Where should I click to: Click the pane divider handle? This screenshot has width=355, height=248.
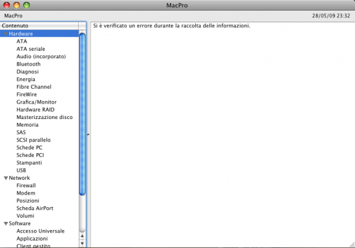(x=89, y=135)
